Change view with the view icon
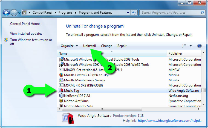This screenshot has height=128, width=208. click(x=184, y=46)
